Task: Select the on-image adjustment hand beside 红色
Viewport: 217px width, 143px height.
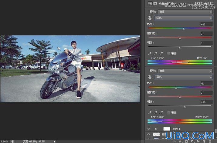Action: 150,18
